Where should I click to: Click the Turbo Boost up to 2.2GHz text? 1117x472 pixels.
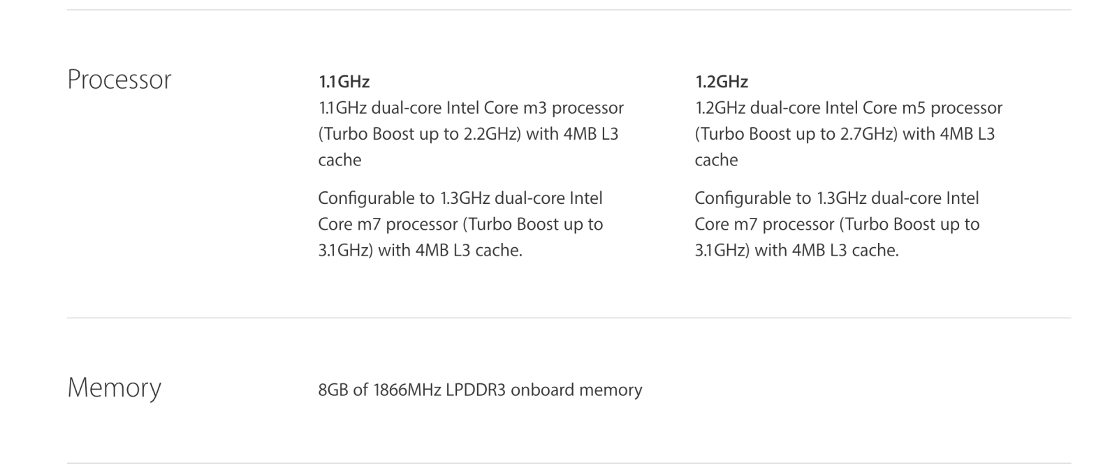coord(419,134)
